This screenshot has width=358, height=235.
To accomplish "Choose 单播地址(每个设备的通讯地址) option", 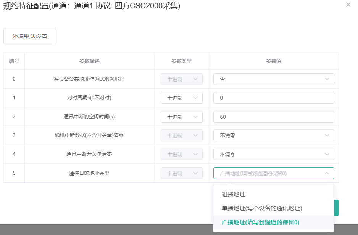I will [262, 208].
